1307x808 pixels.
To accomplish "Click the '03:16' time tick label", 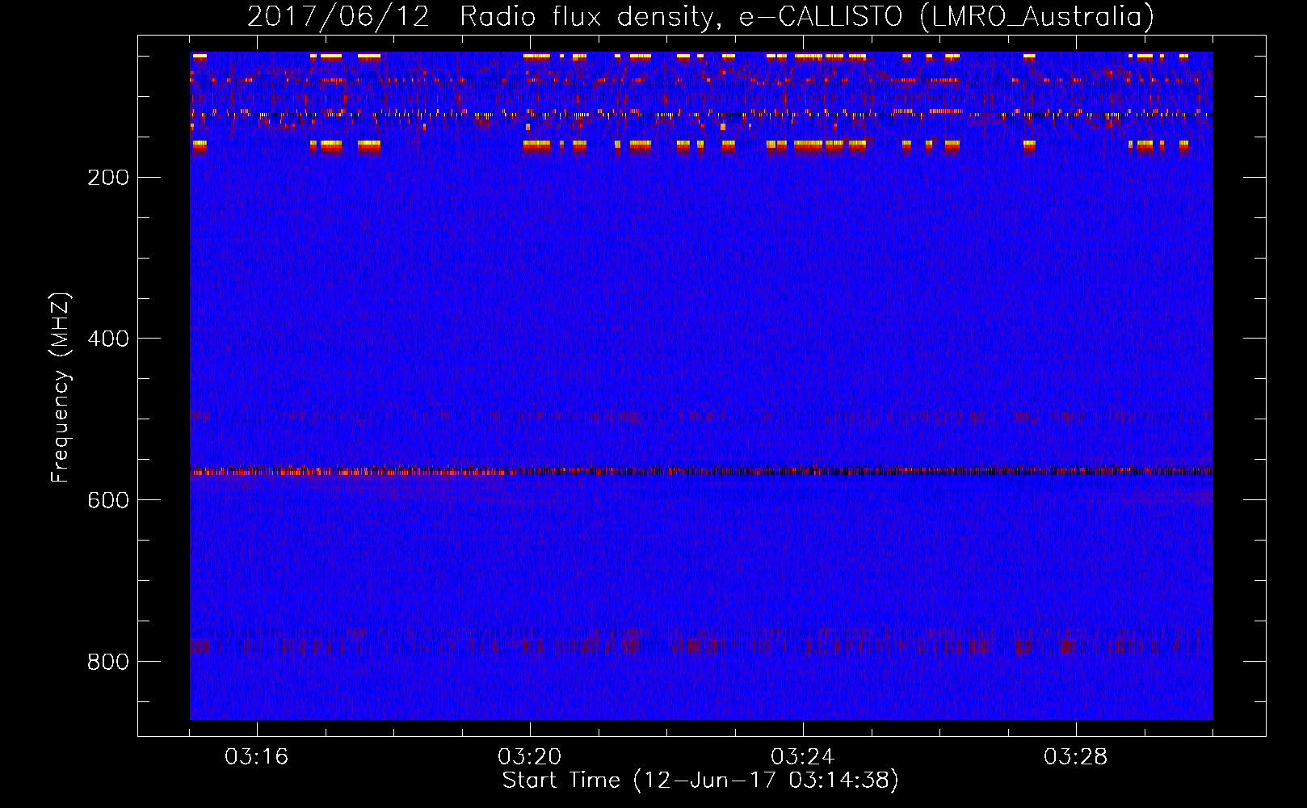I will (x=257, y=757).
